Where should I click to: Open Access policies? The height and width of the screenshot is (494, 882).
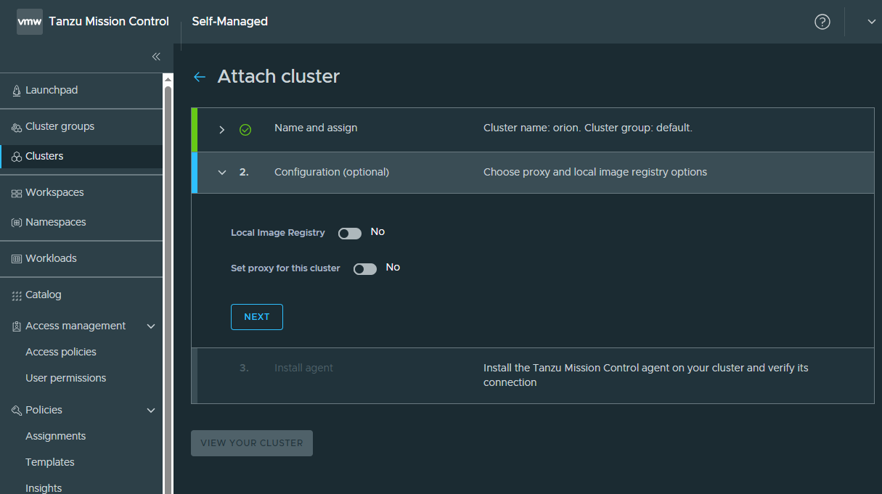[x=61, y=352]
